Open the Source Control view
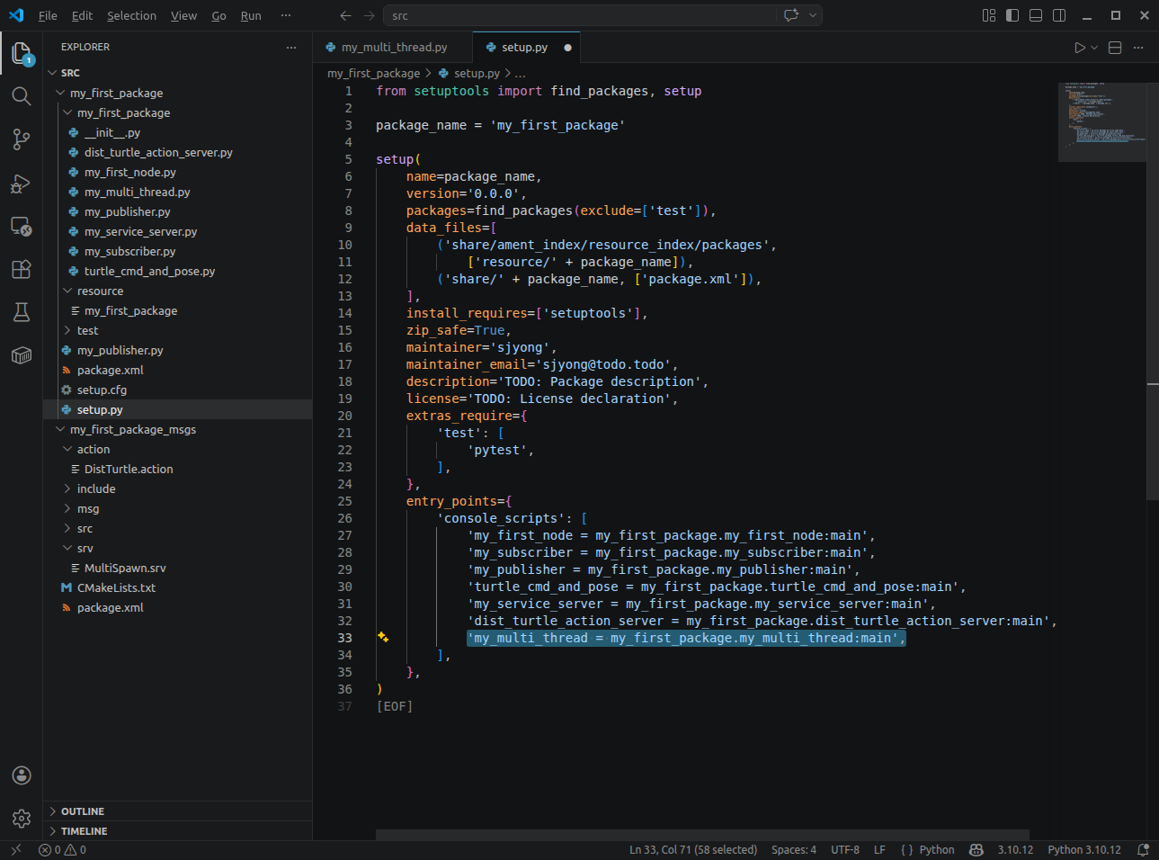1159x860 pixels. click(22, 139)
